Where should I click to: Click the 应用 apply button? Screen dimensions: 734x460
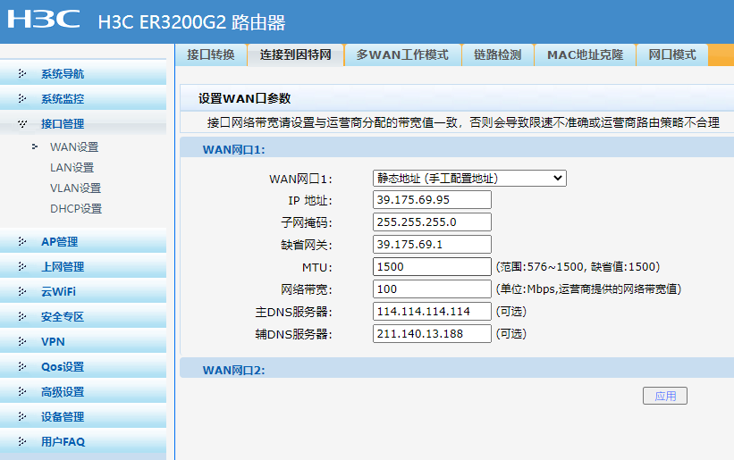665,396
